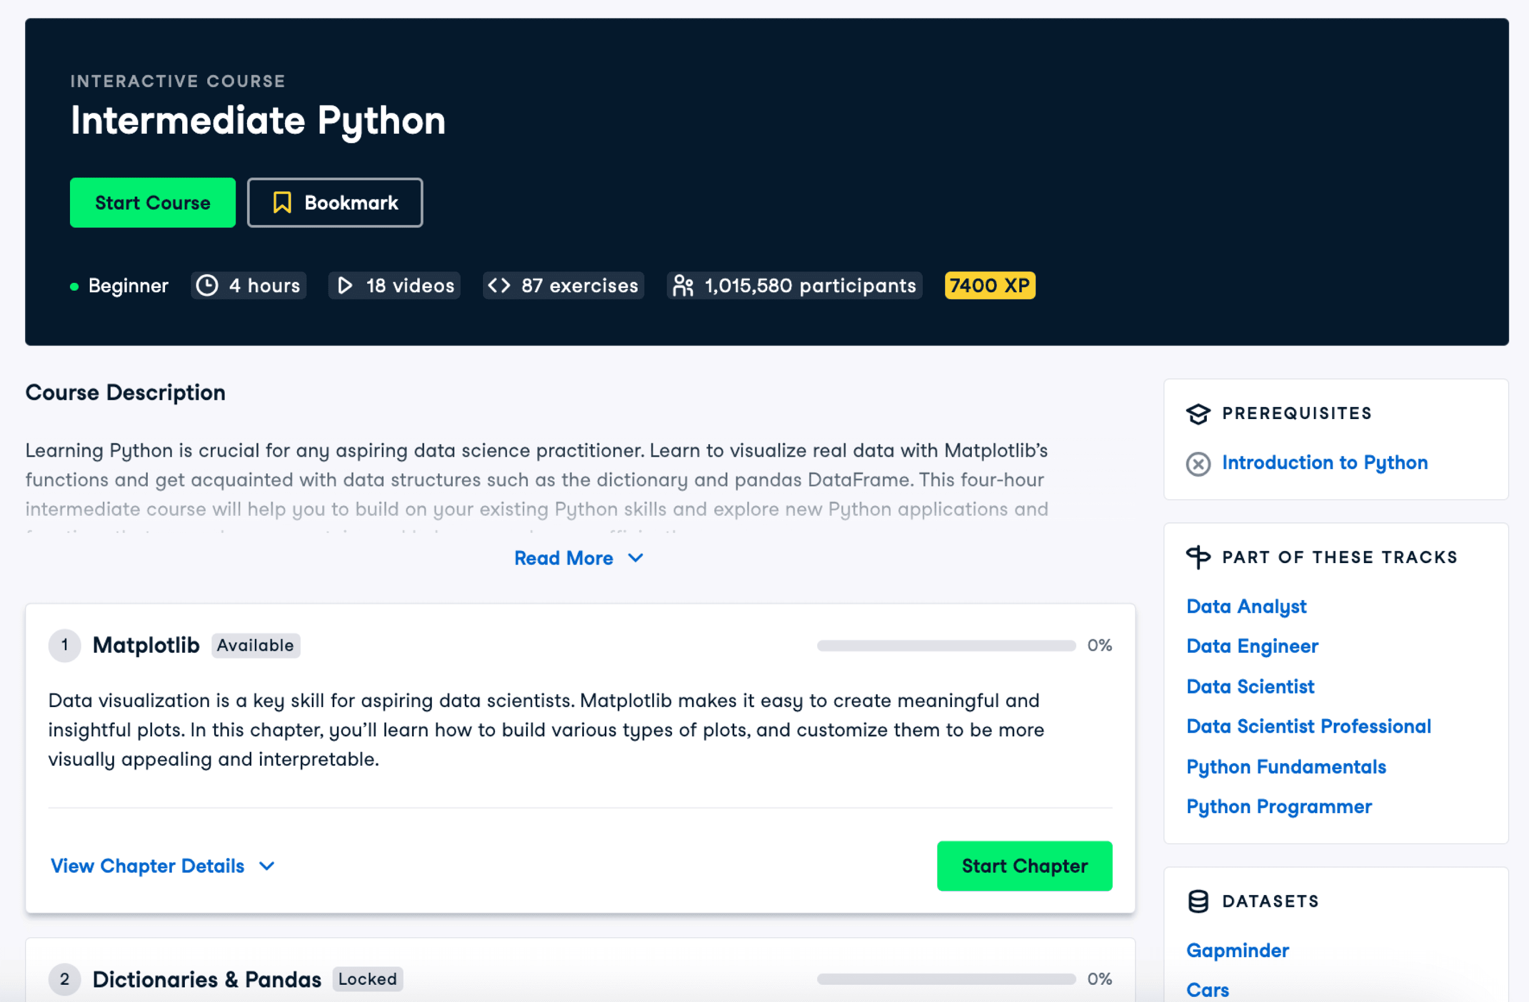Click the X circle icon beside Introduction to Python
The width and height of the screenshot is (1529, 1002).
[x=1198, y=463]
